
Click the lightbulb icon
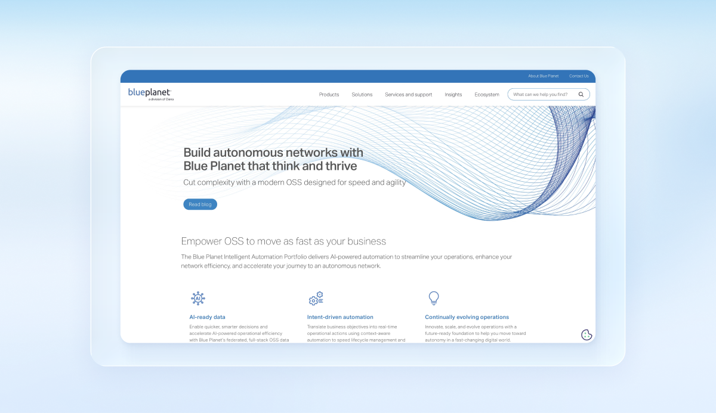tap(434, 298)
